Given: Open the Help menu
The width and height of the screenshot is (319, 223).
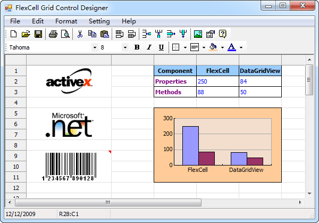Looking at the screenshot, I should (129, 21).
